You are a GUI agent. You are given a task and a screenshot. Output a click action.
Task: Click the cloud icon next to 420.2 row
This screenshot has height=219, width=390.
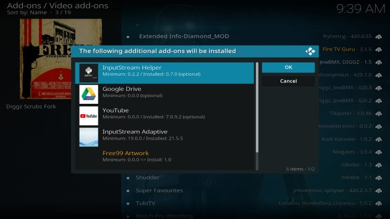pos(379,101)
